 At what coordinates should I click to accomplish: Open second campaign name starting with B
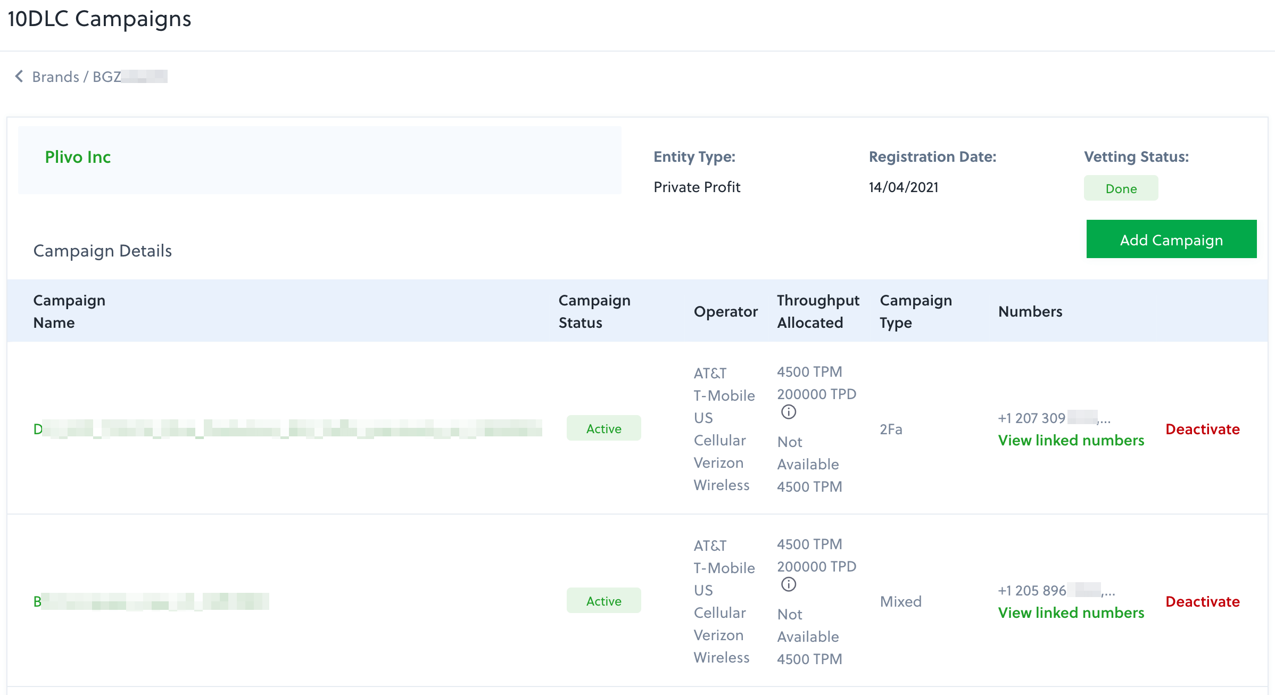click(x=151, y=601)
